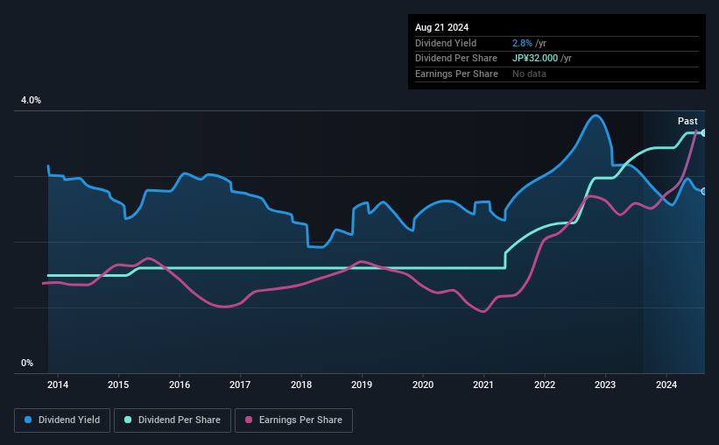Select 2023 on the time axis
719x445 pixels.
tap(605, 384)
